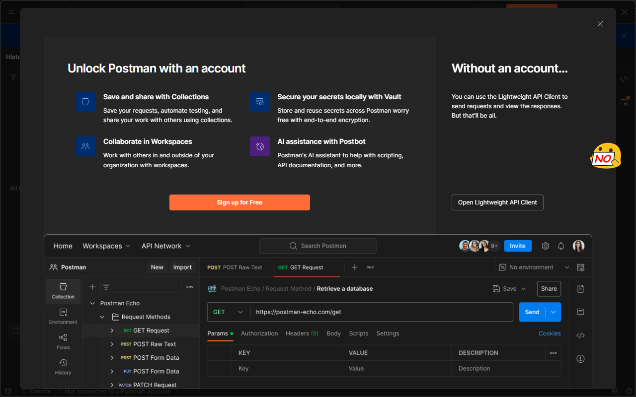This screenshot has height=397, width=636.
Task: Click the environment quick look icon
Action: [x=581, y=267]
